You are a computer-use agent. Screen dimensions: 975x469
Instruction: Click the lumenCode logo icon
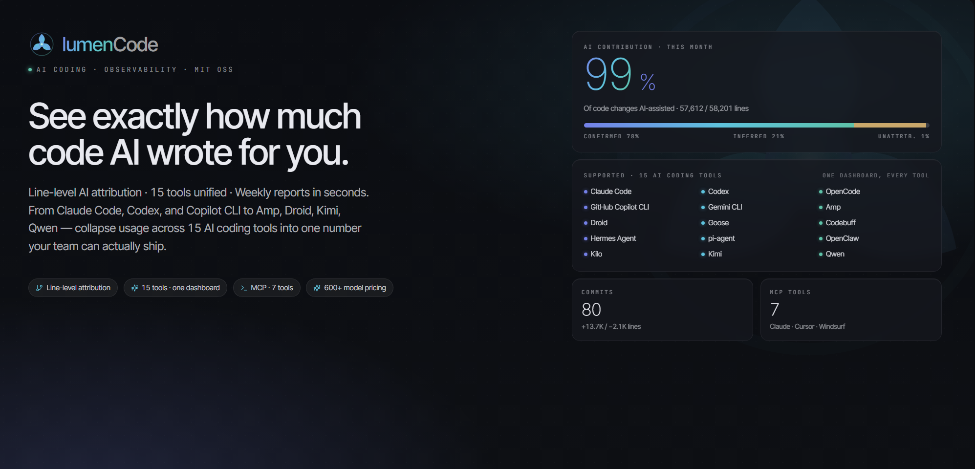pos(42,44)
